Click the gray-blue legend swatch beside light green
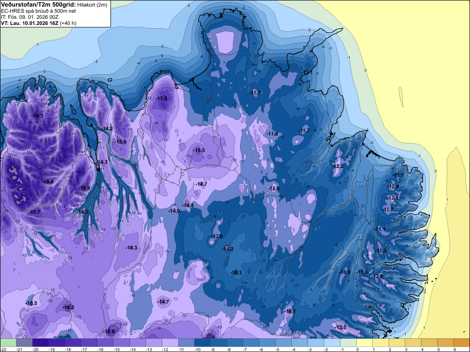This screenshot has width=470, height=352. point(24,343)
